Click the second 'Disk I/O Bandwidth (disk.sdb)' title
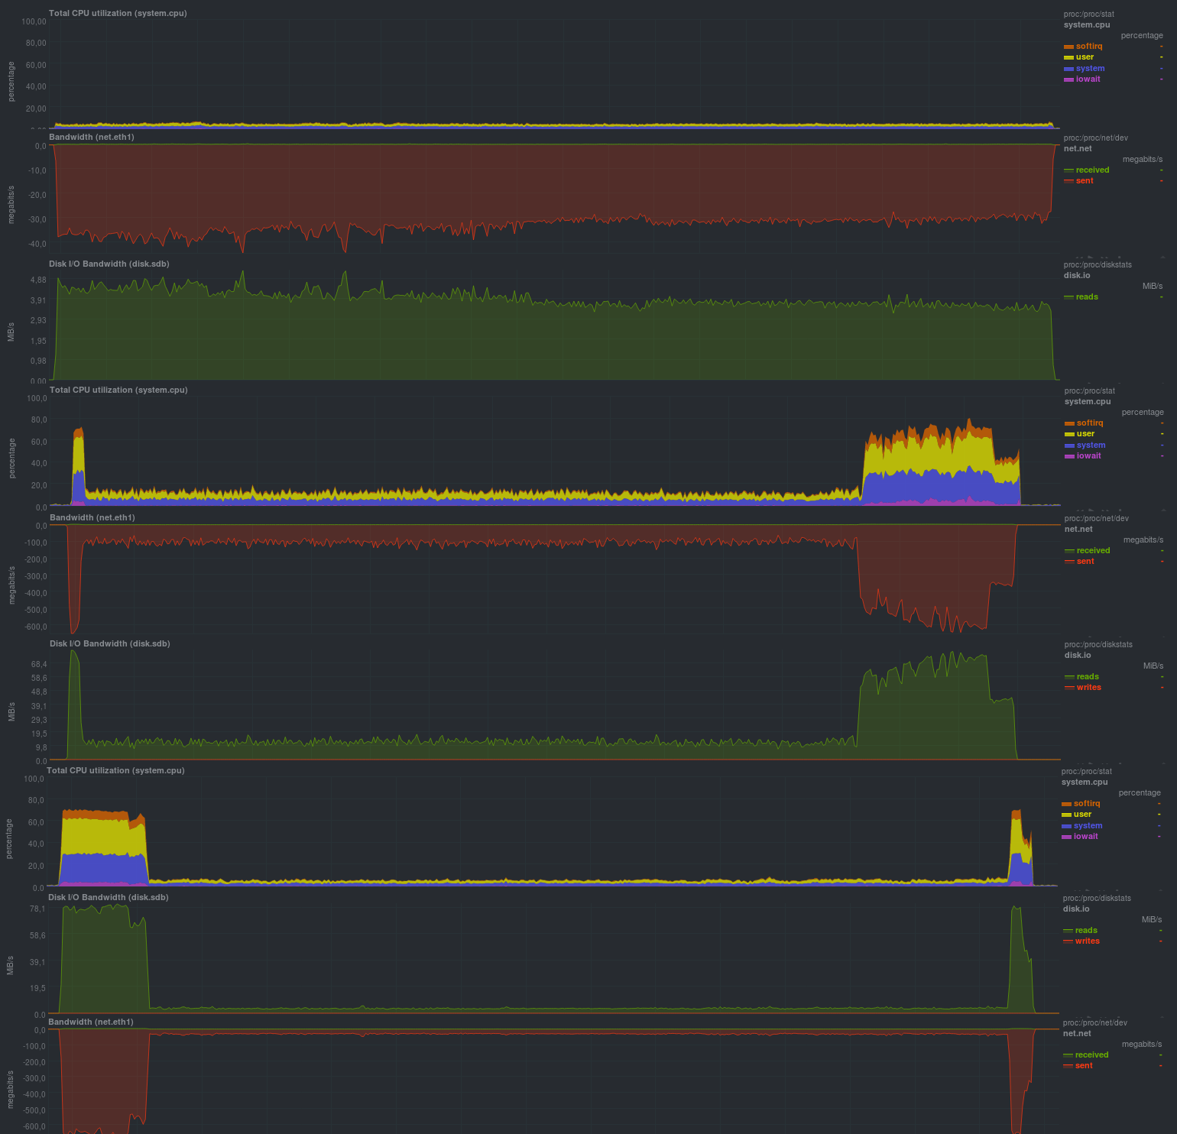Screen dimensions: 1177x1134 (x=110, y=644)
